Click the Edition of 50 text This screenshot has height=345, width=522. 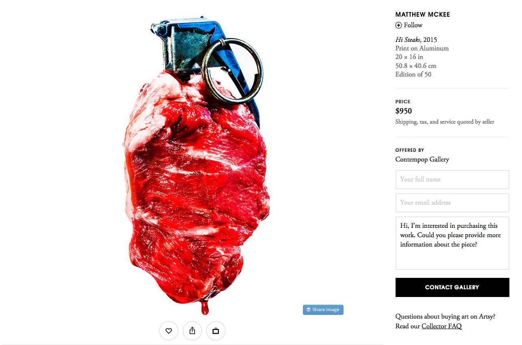click(x=413, y=74)
